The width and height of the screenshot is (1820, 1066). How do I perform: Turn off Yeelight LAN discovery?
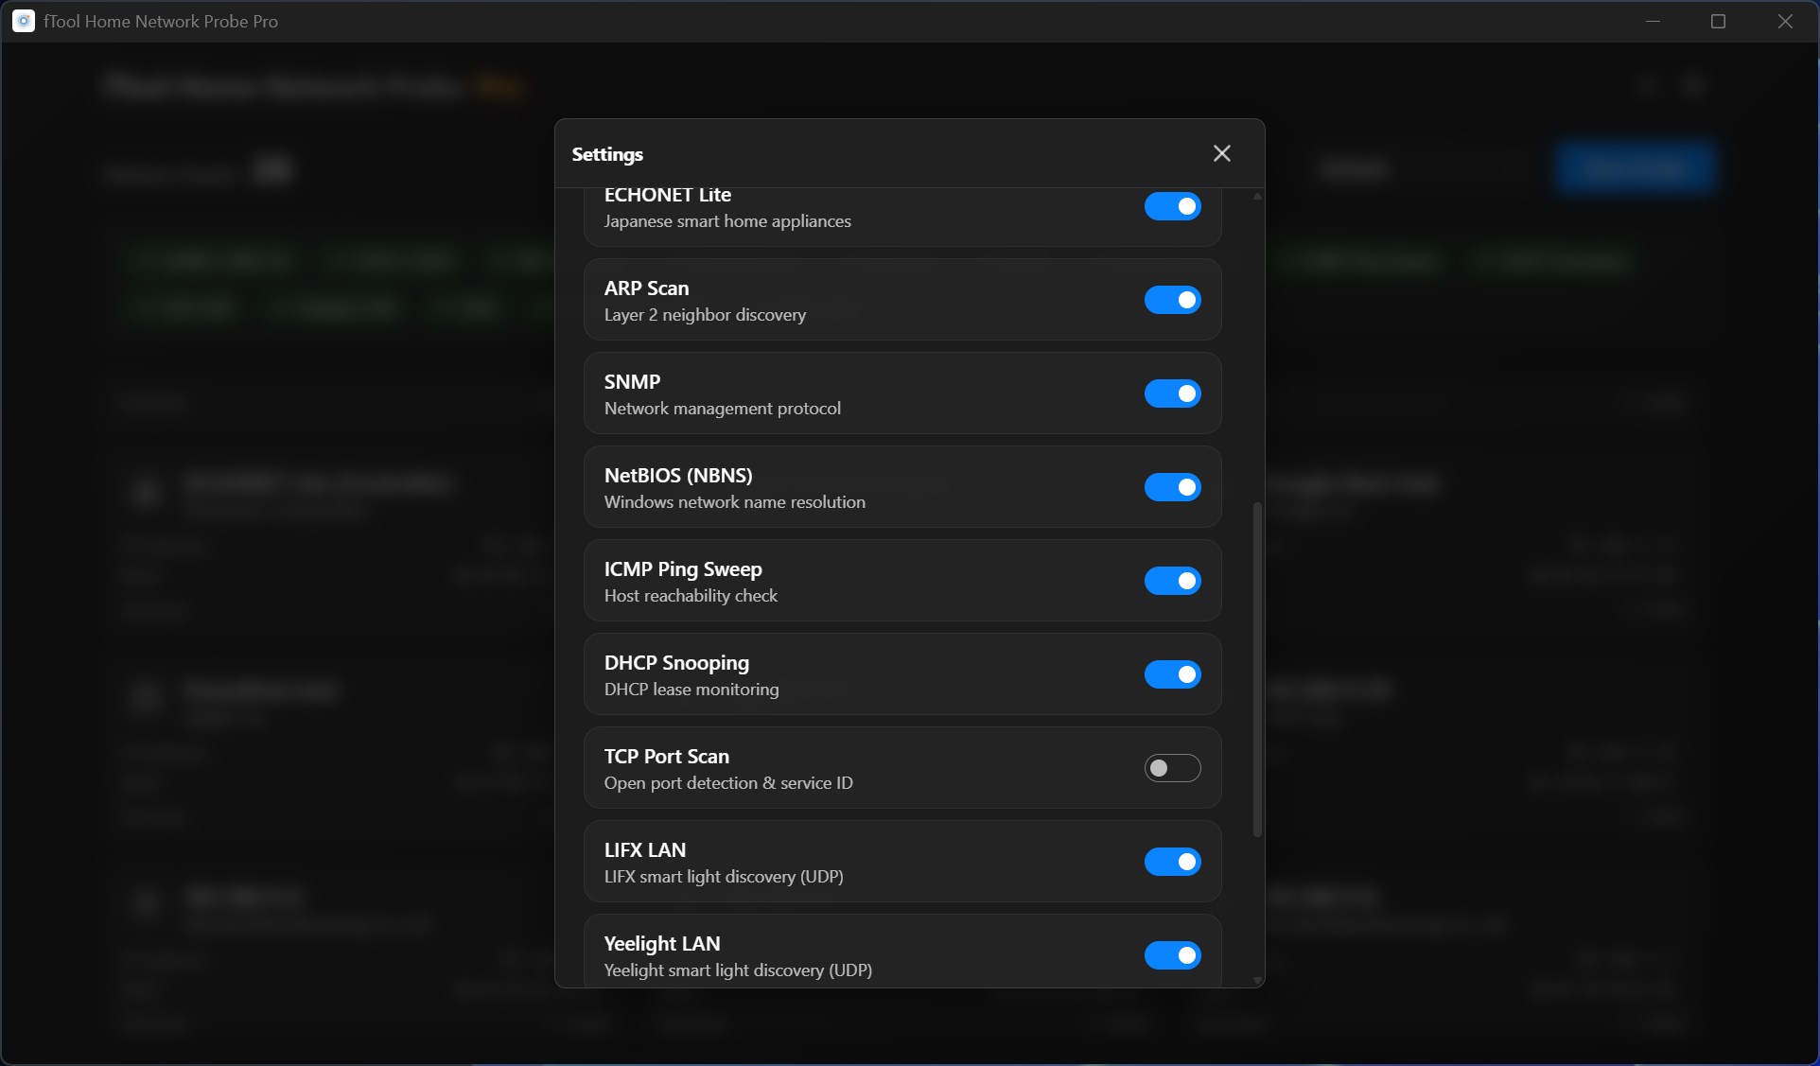(x=1172, y=955)
